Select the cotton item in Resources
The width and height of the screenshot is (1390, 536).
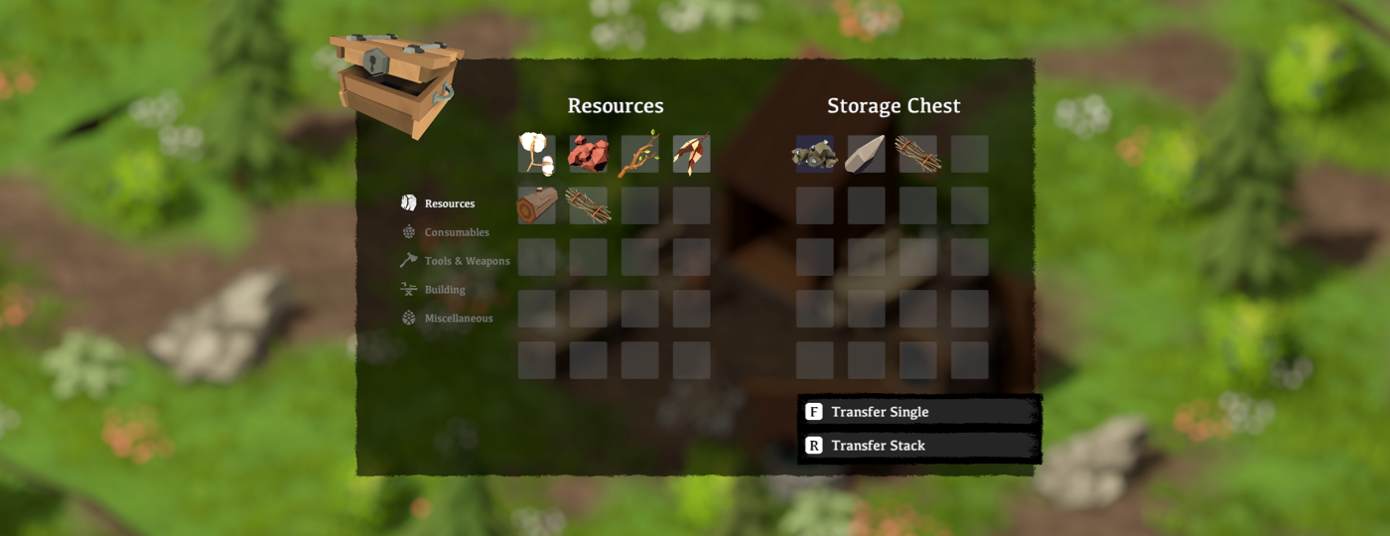pyautogui.click(x=537, y=154)
